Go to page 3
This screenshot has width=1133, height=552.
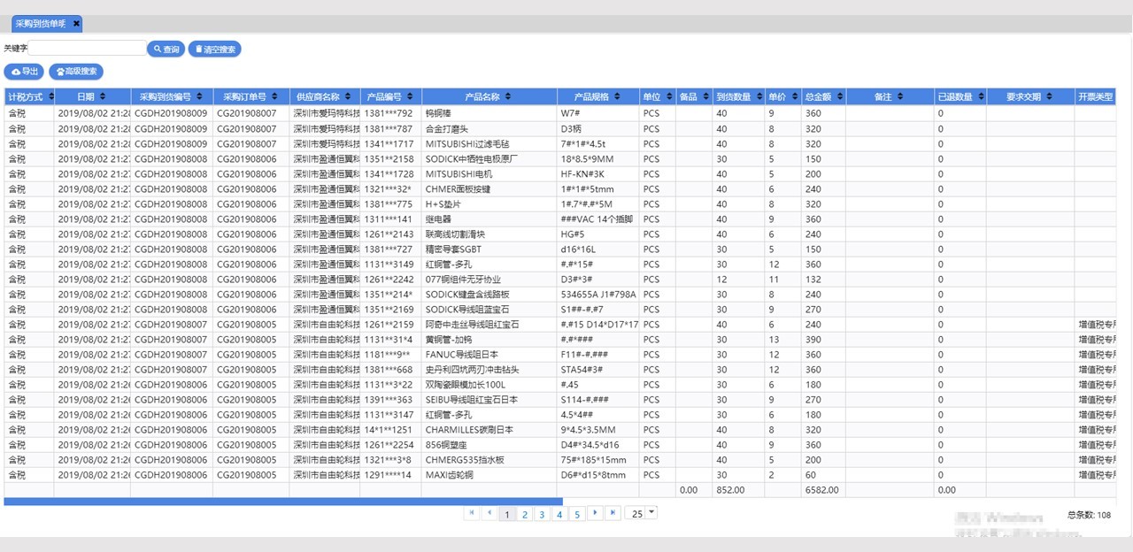[542, 514]
